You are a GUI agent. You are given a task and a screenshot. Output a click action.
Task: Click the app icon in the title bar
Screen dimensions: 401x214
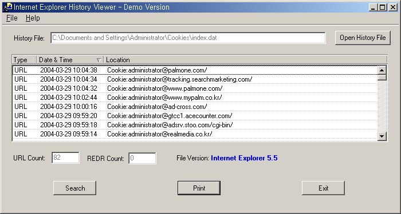7,7
